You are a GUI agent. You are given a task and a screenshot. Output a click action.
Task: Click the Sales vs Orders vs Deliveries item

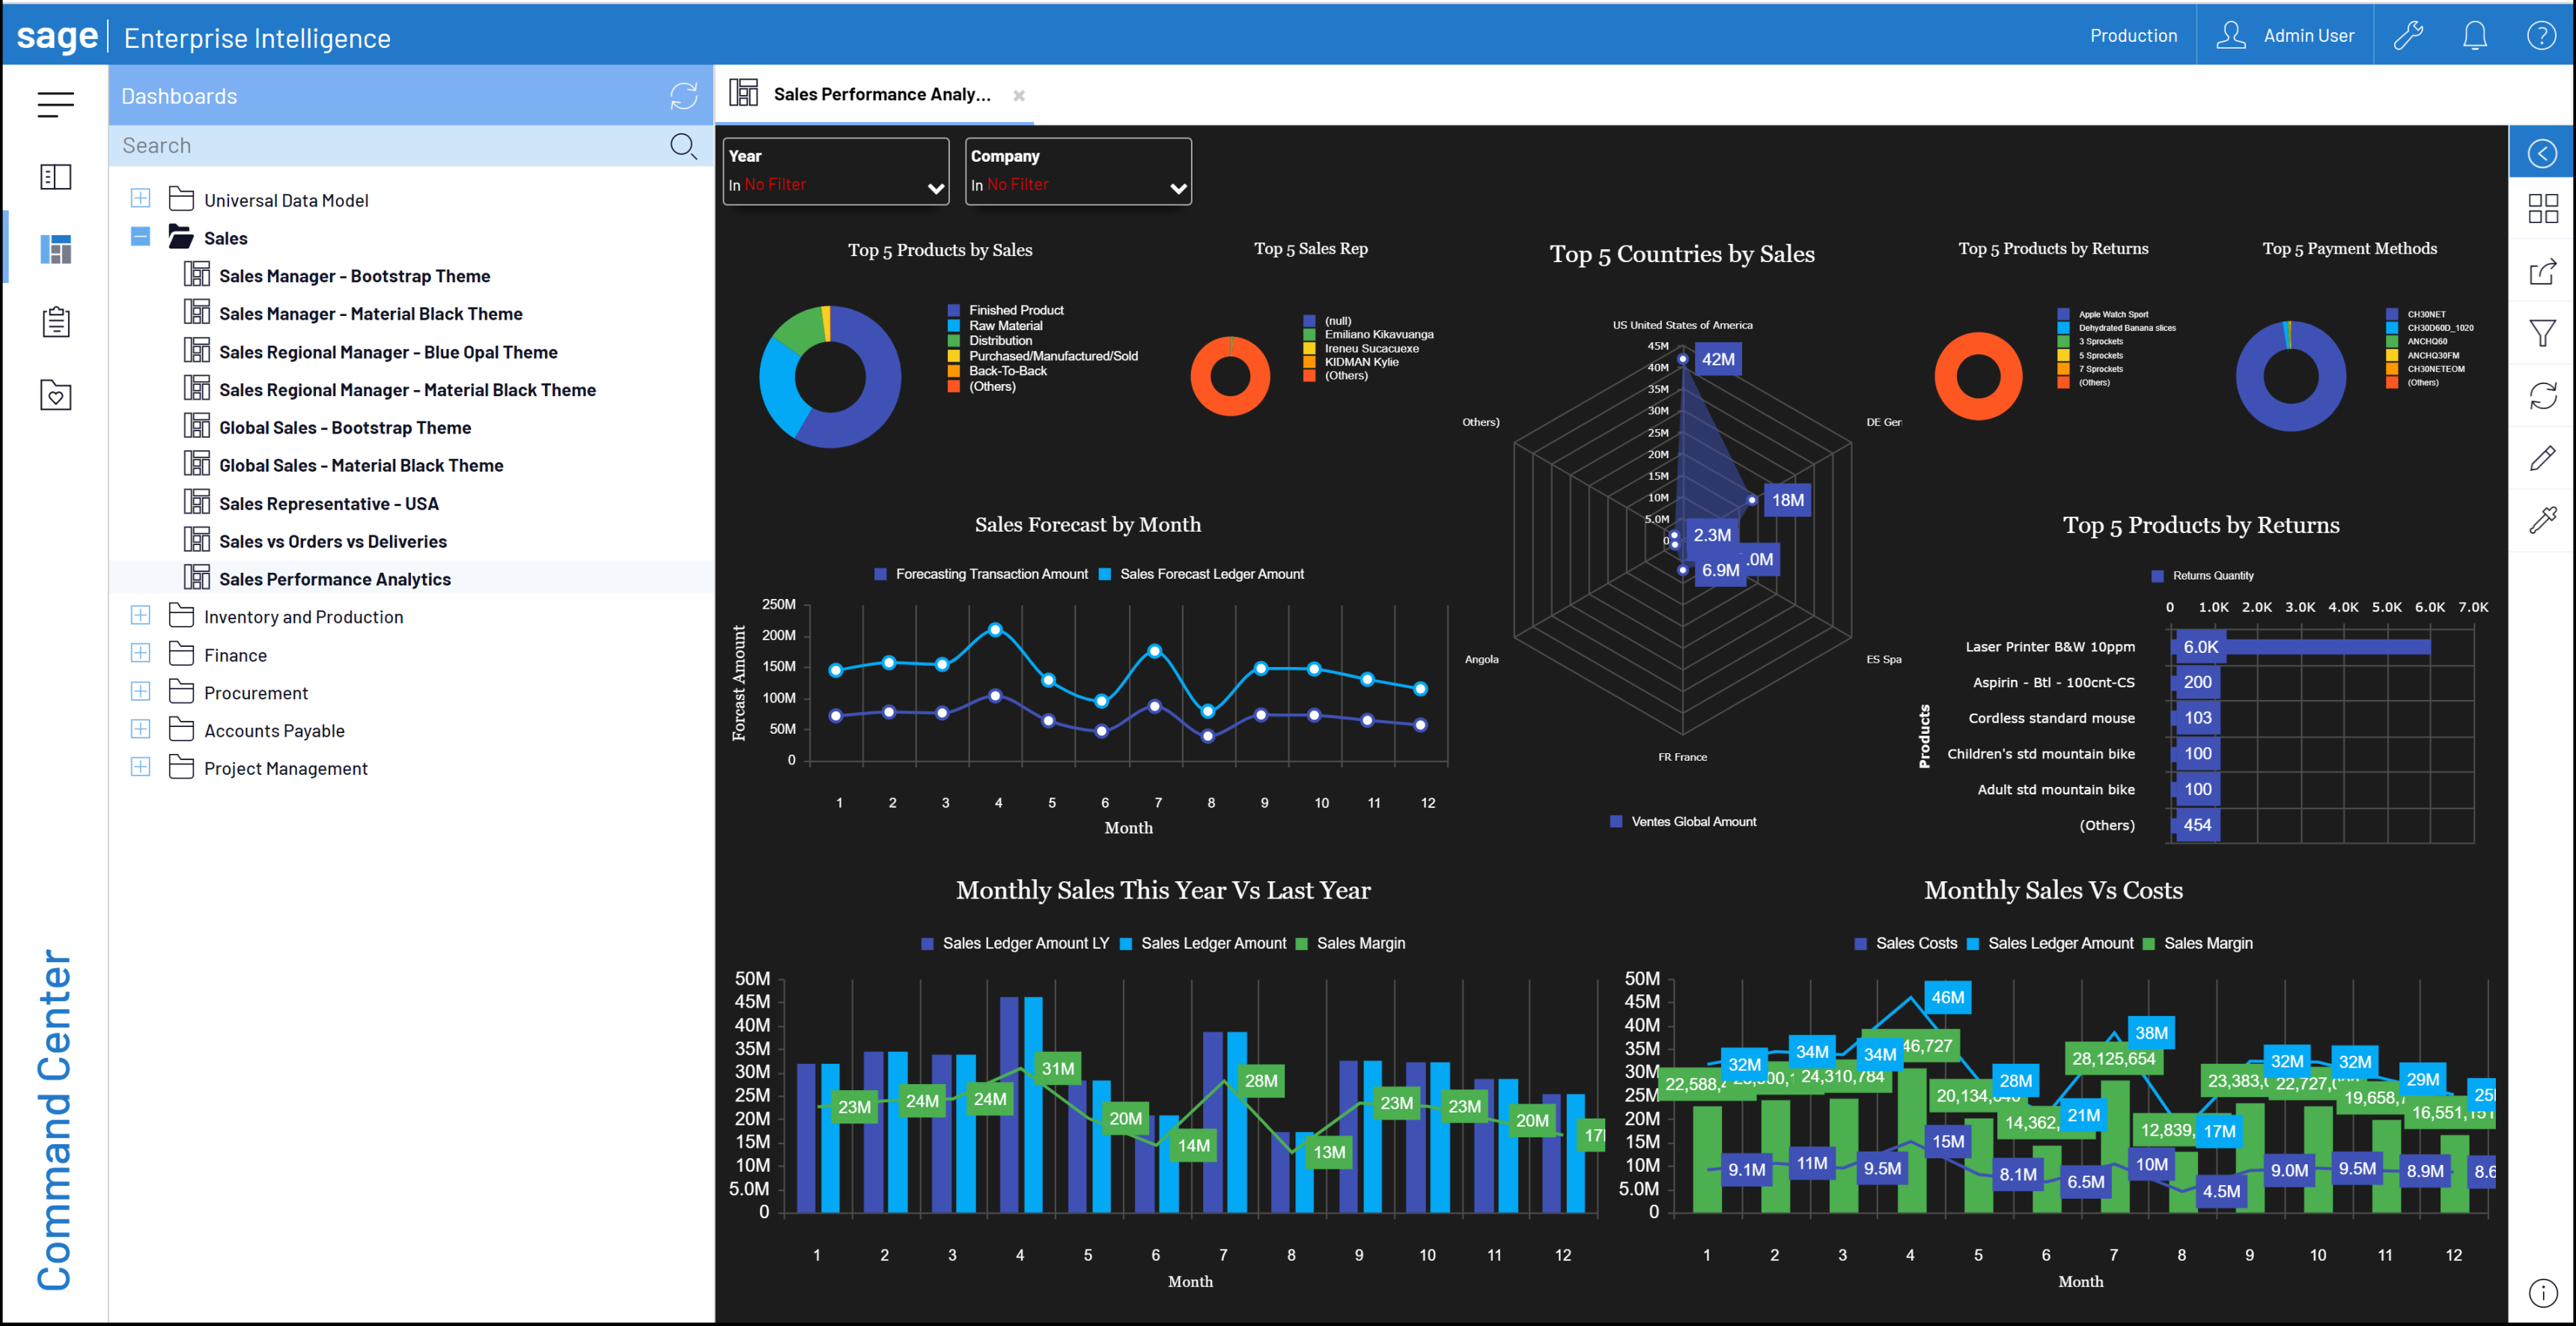(x=333, y=541)
